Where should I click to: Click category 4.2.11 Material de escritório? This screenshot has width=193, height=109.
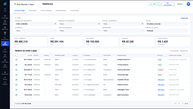(91, 85)
